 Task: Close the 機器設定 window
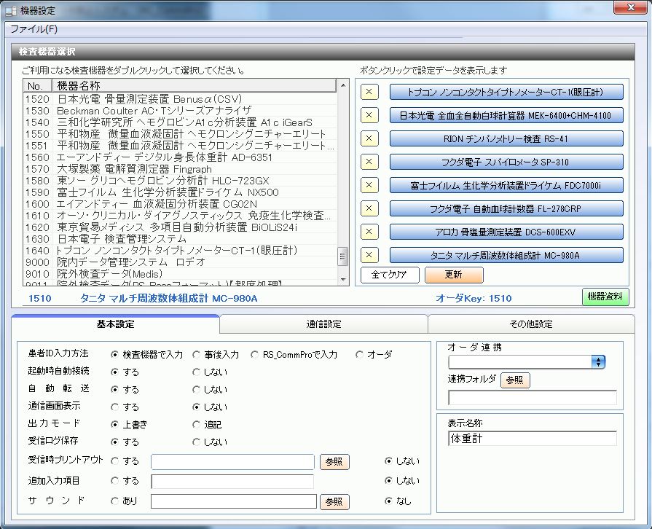click(x=631, y=7)
